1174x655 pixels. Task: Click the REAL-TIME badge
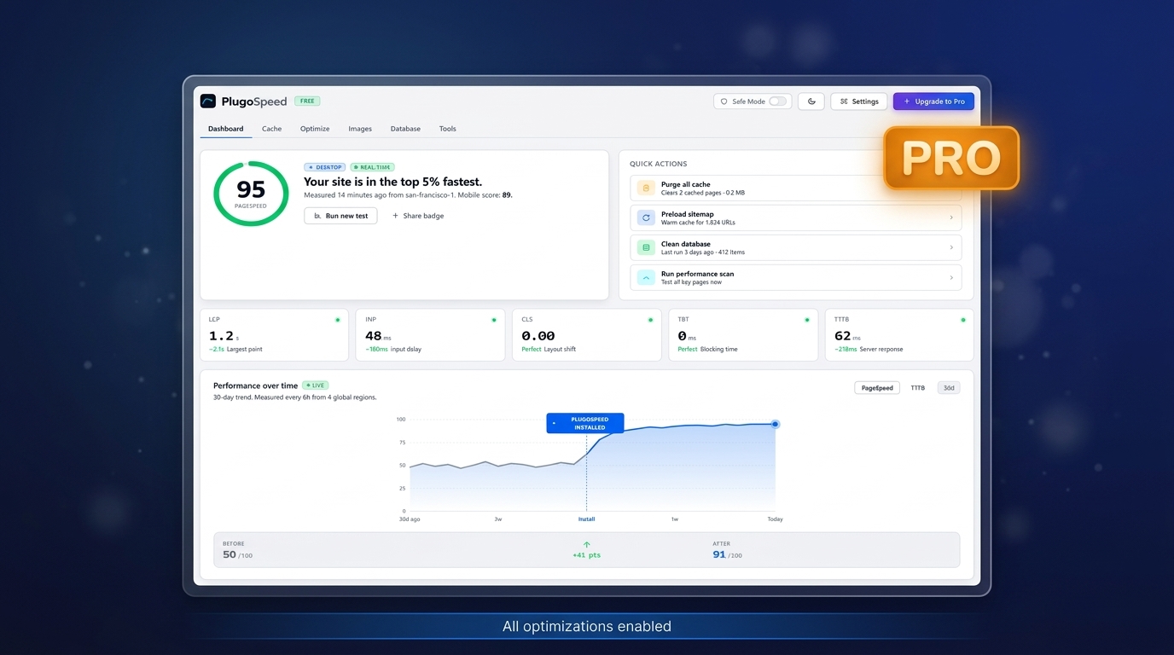point(373,167)
